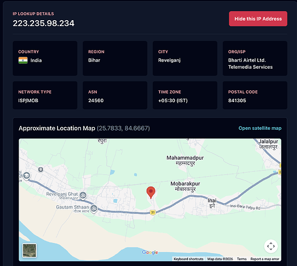Click the Gautam Sthaan temple icon
The width and height of the screenshot is (297, 266).
pos(94,209)
